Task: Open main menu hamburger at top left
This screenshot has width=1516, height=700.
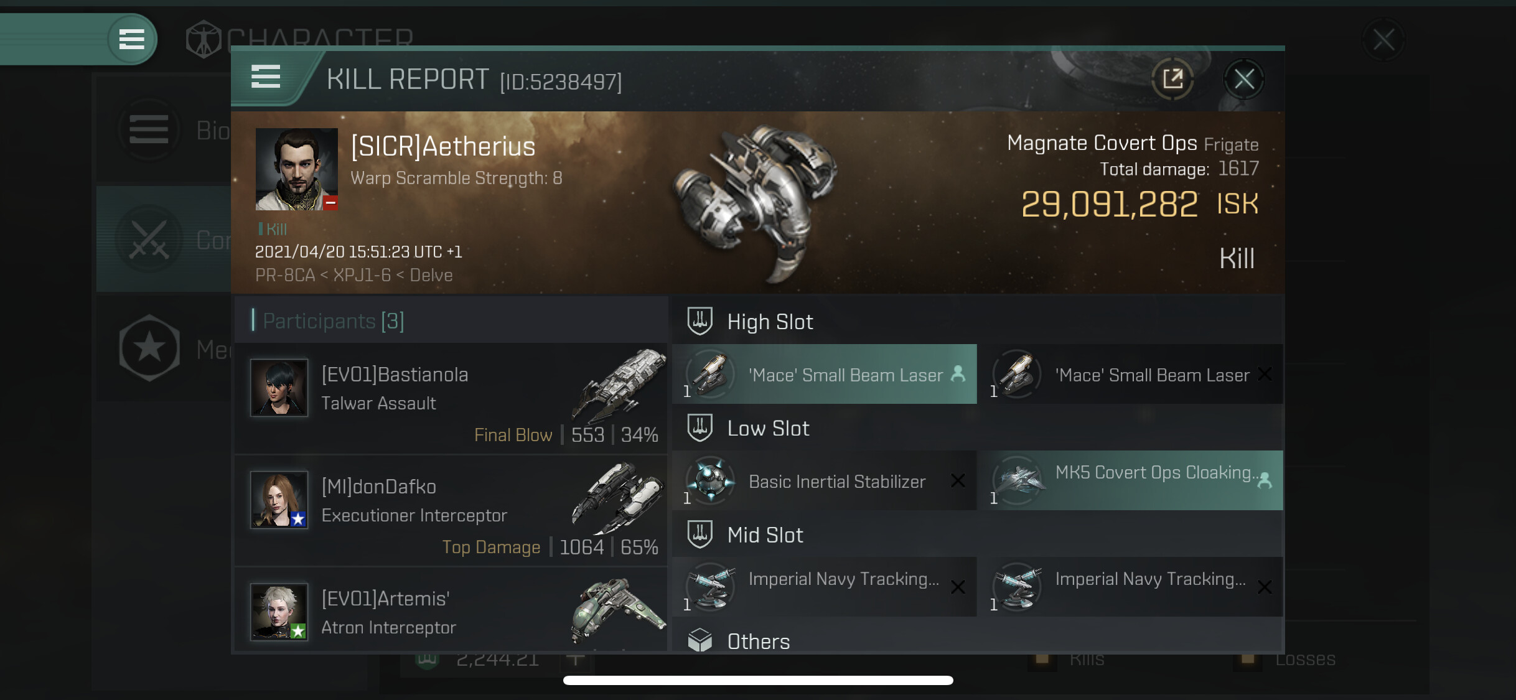Action: click(x=132, y=39)
